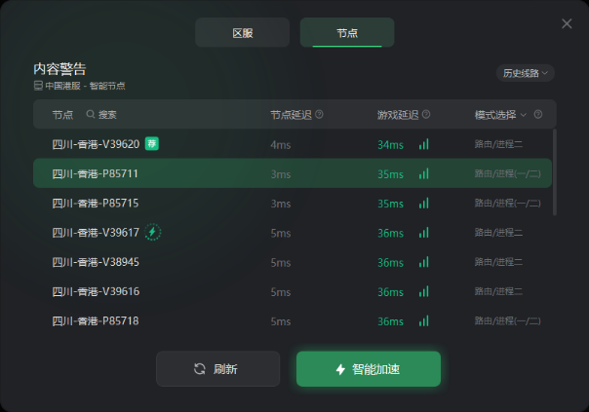Image resolution: width=589 pixels, height=412 pixels.
Task: Click signal bars icon of P85718 row
Action: [x=424, y=320]
